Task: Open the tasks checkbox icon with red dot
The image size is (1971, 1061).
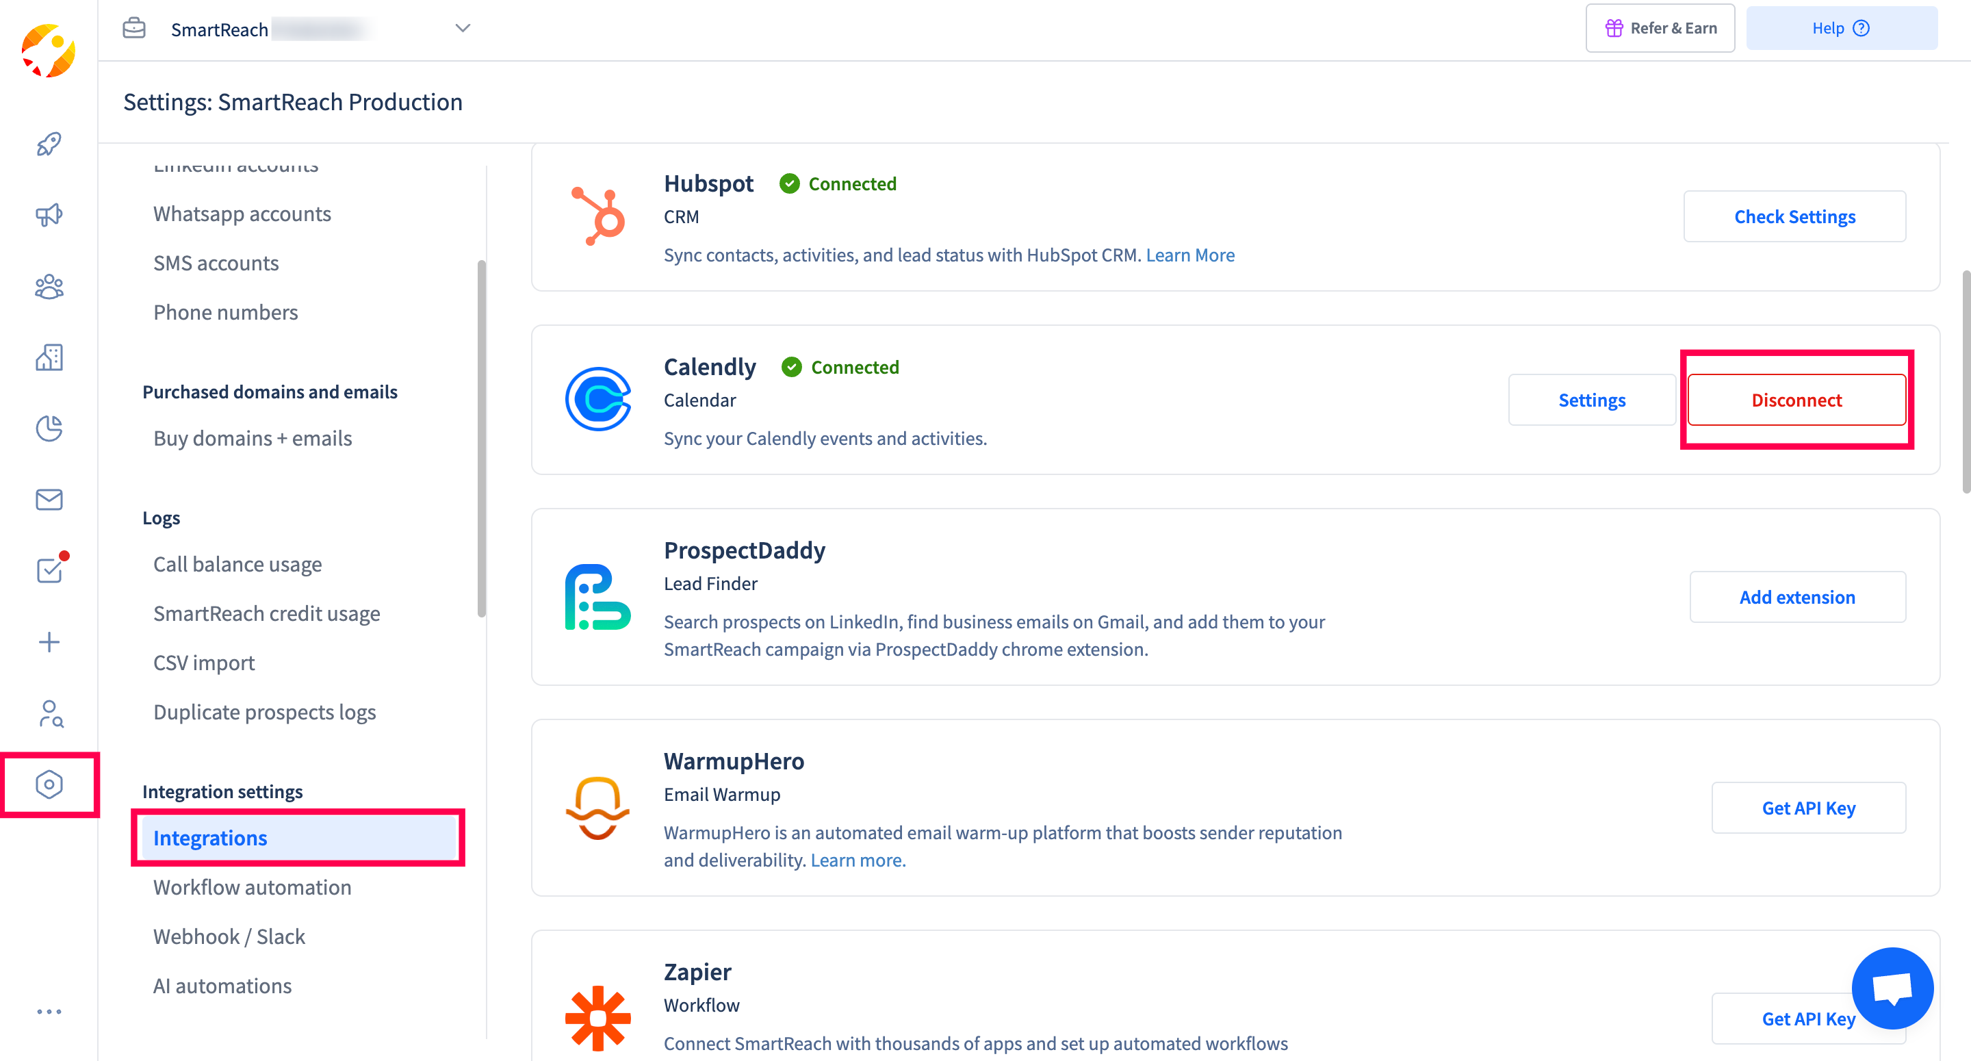Action: pos(49,570)
